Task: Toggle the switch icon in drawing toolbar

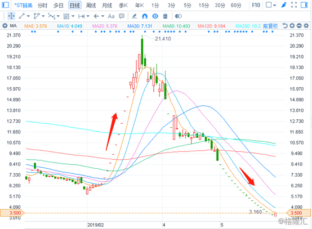Action: (x=179, y=16)
